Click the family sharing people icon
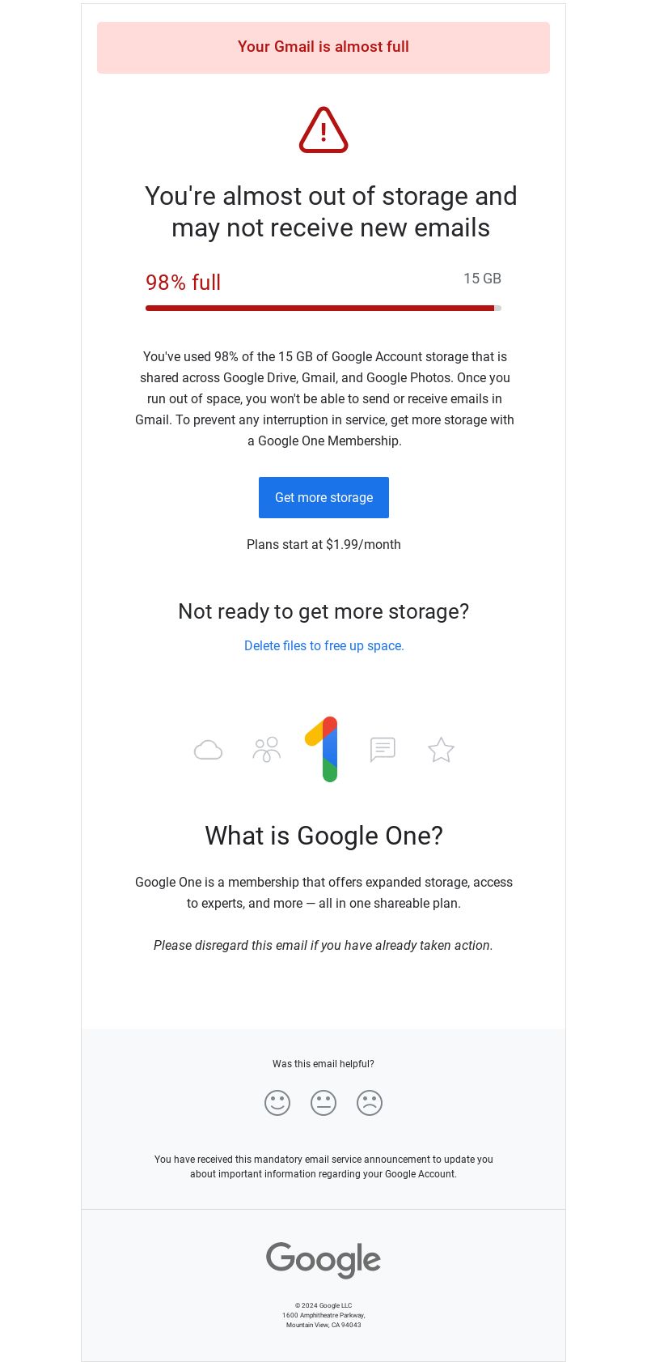Viewport: 647px width, 1362px height. (x=266, y=750)
